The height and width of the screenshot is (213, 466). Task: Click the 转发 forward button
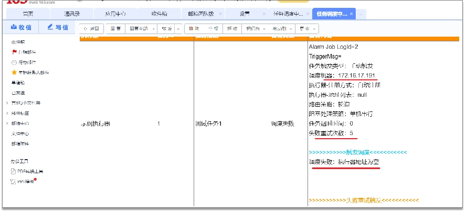(166, 29)
